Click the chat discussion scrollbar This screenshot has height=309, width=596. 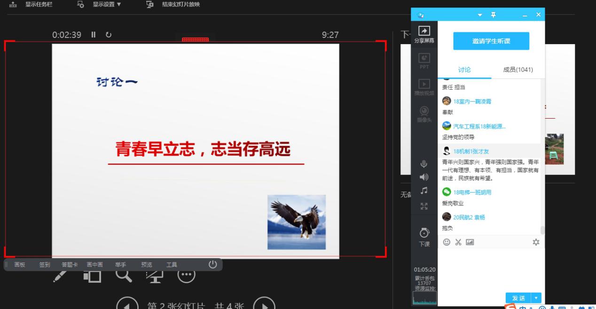pos(542,230)
